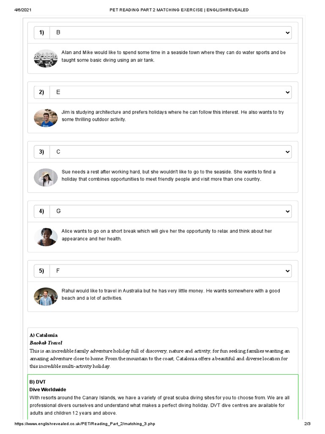The width and height of the screenshot is (325, 434).
Task: Click Rahul's profile photo
Action: [x=46, y=296]
